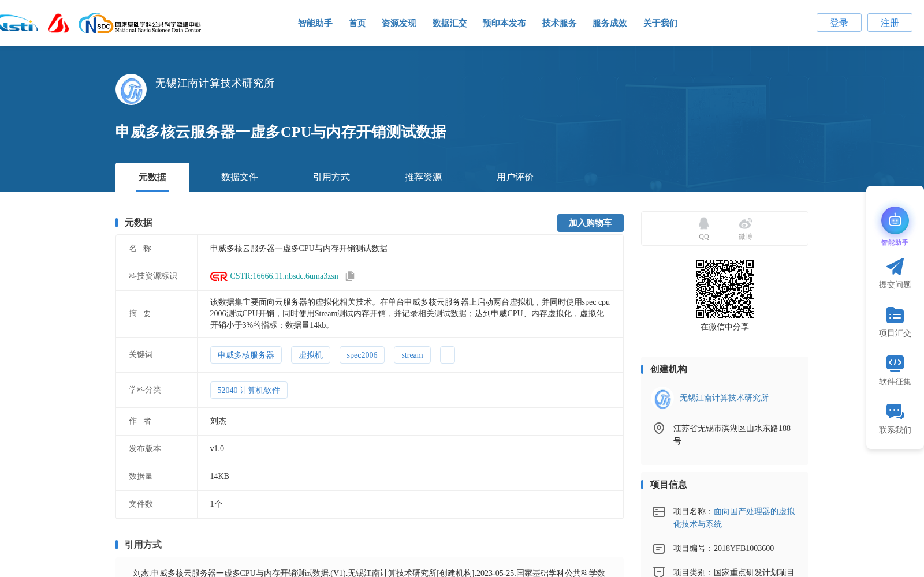Viewport: 924px width, 577px height.
Task: Open 关于我们 navigation item
Action: [660, 23]
